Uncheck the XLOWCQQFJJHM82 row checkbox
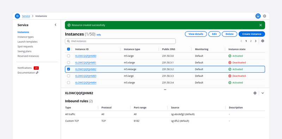The height and width of the screenshot is (139, 282). pyautogui.click(x=68, y=69)
